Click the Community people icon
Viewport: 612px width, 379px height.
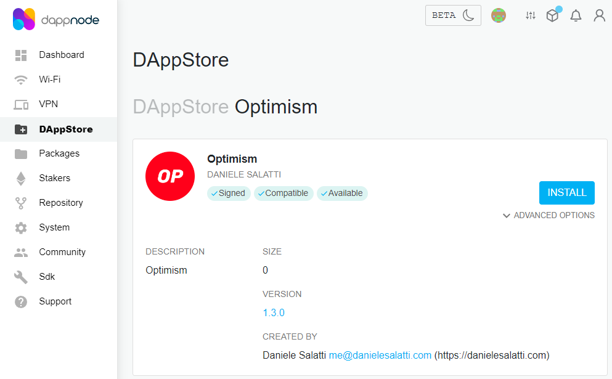pos(21,253)
